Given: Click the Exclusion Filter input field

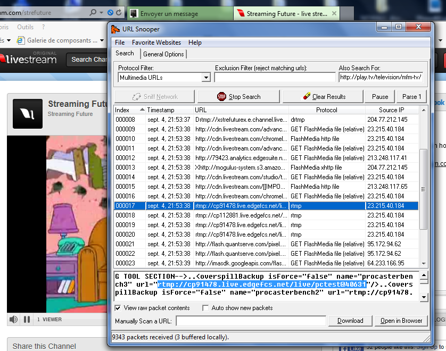Looking at the screenshot, I should coord(275,77).
